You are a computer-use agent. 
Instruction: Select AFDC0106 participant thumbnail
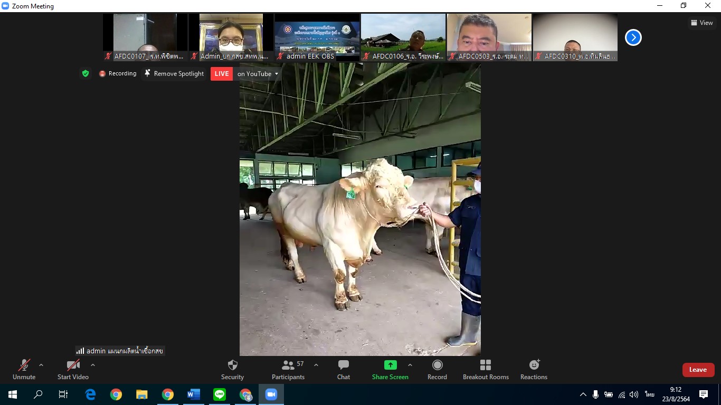click(x=403, y=37)
